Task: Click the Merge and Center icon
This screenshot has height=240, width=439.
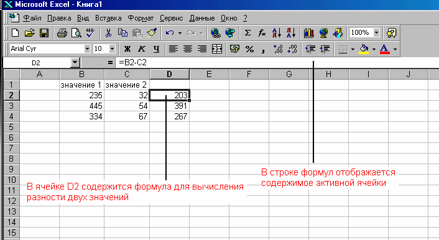Action: point(217,49)
